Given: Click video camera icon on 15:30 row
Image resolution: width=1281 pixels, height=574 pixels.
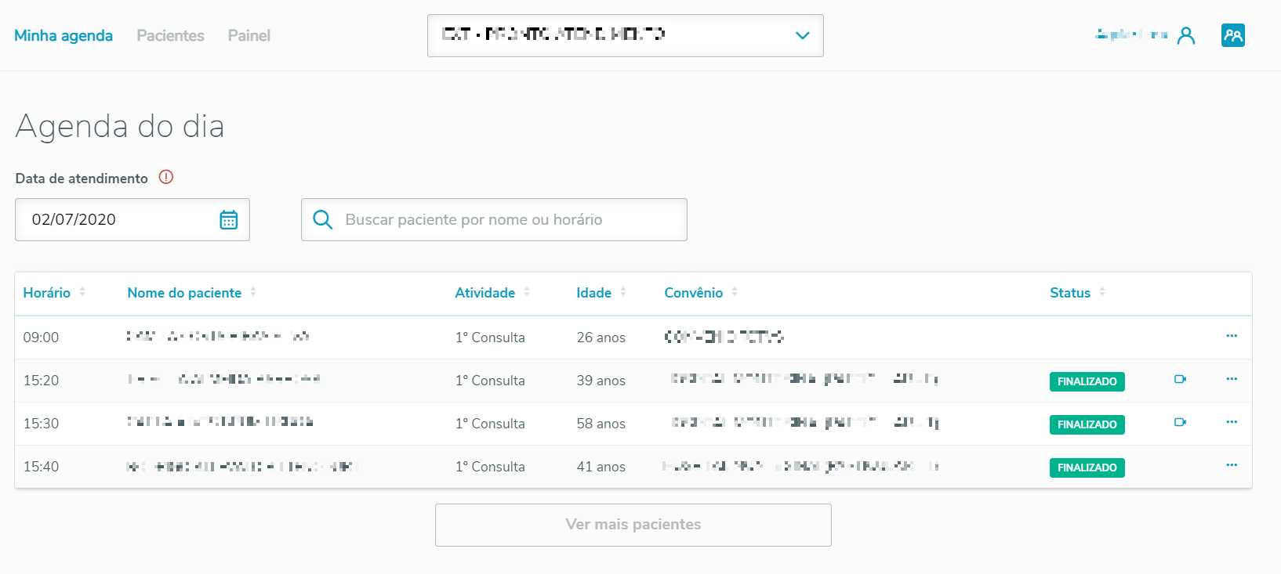Looking at the screenshot, I should coord(1180,423).
